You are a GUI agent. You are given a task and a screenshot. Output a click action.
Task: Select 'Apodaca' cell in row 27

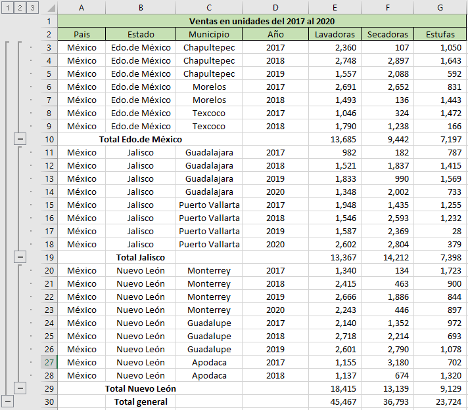209,362
